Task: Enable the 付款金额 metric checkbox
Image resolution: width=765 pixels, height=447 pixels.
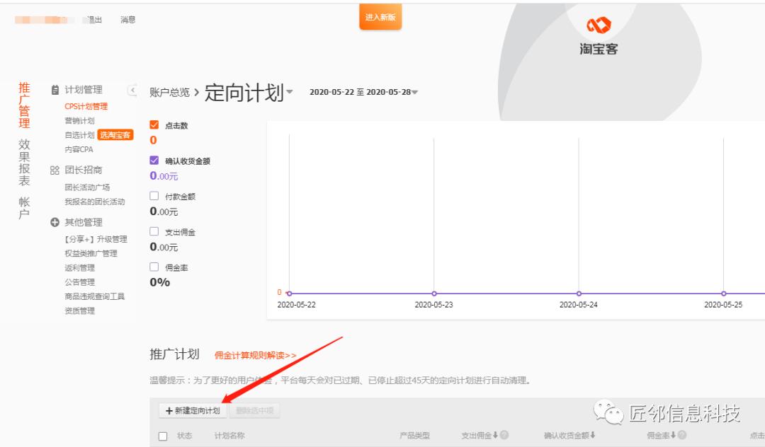Action: (x=153, y=196)
